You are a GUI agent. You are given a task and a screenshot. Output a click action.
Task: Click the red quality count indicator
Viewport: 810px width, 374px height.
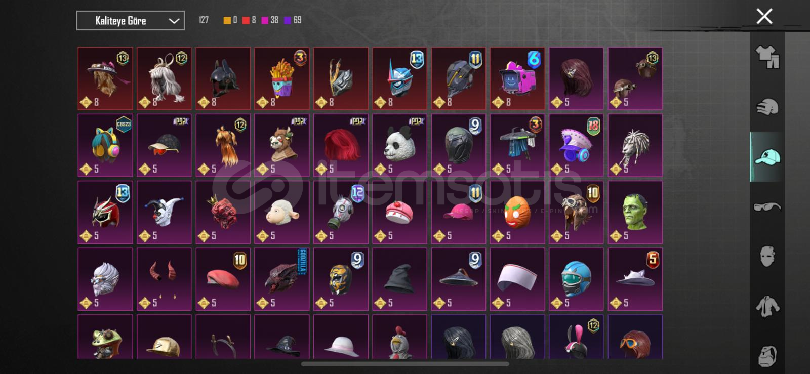click(x=249, y=20)
